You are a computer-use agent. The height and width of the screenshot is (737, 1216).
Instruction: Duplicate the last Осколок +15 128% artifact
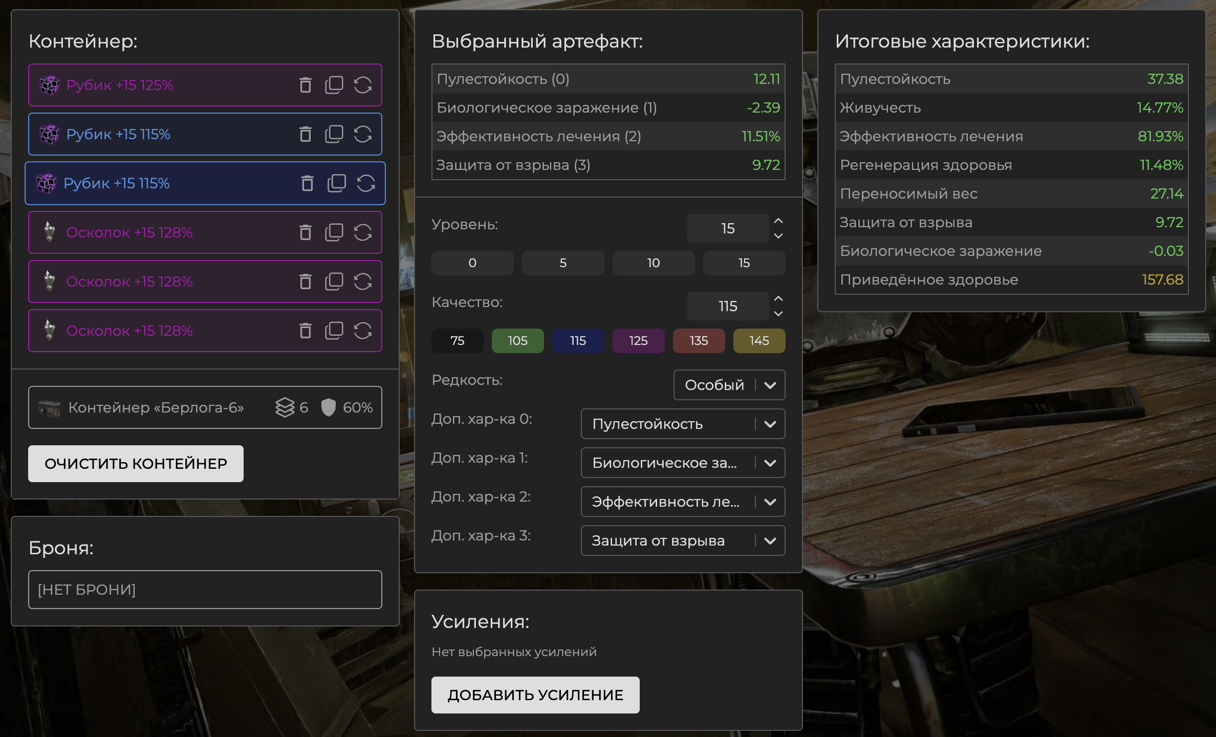334,331
